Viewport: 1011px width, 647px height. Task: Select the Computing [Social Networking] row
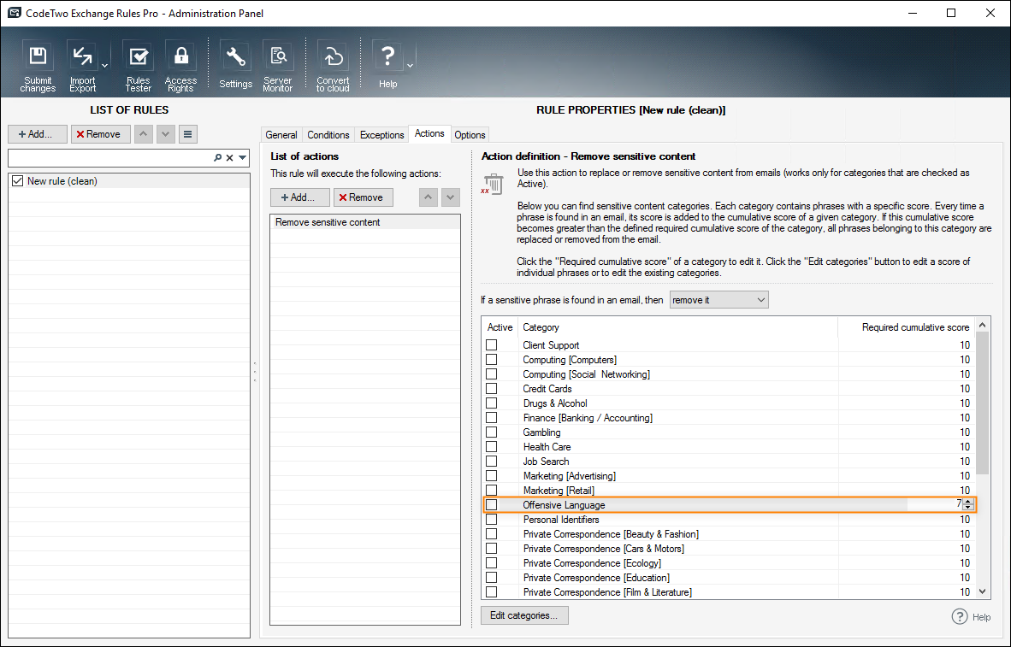point(729,373)
